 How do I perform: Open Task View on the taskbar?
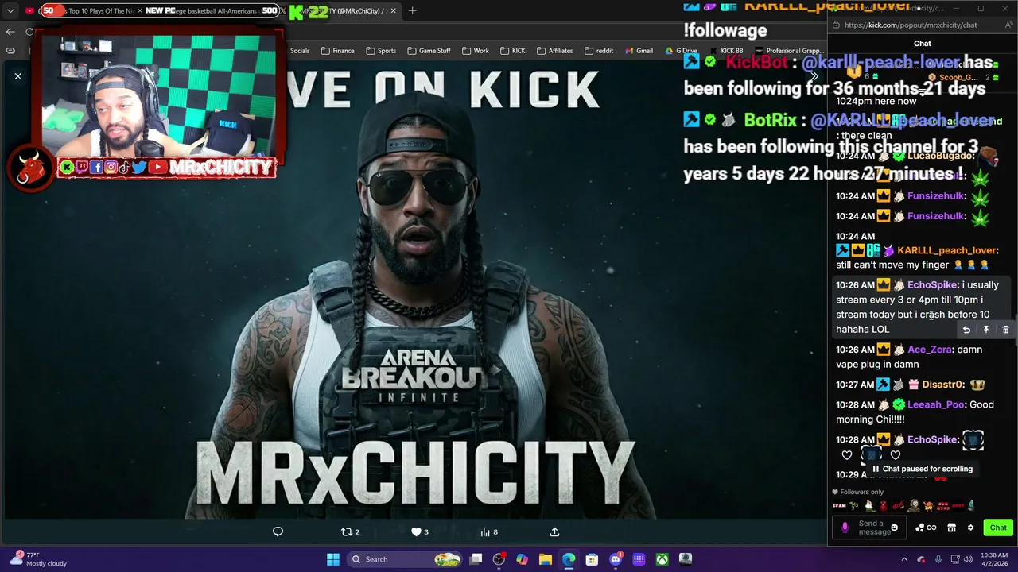pyautogui.click(x=476, y=559)
